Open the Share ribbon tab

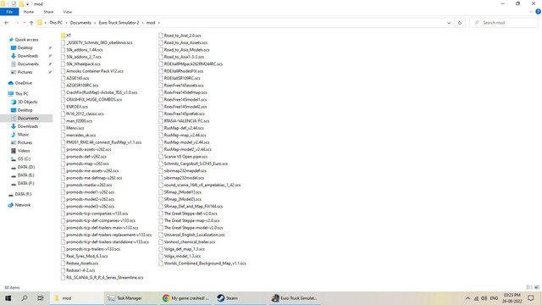point(48,12)
